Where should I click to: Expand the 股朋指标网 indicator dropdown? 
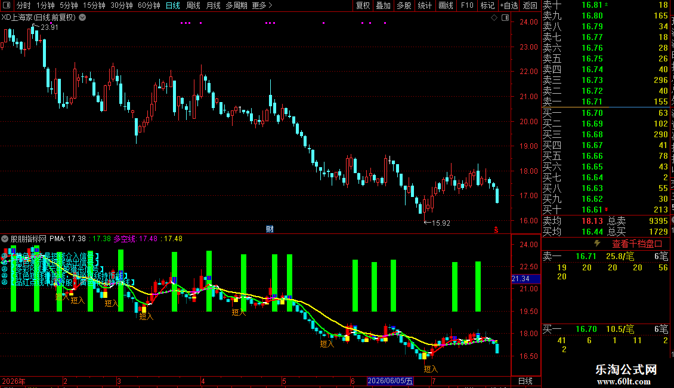tap(5, 239)
